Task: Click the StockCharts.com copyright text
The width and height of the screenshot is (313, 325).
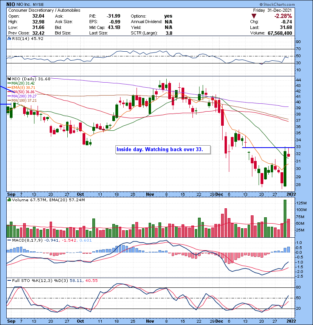Action: click(277, 4)
